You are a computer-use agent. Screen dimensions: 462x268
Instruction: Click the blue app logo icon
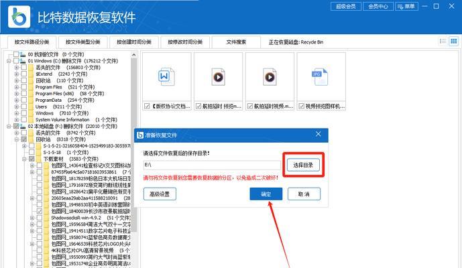tap(19, 17)
